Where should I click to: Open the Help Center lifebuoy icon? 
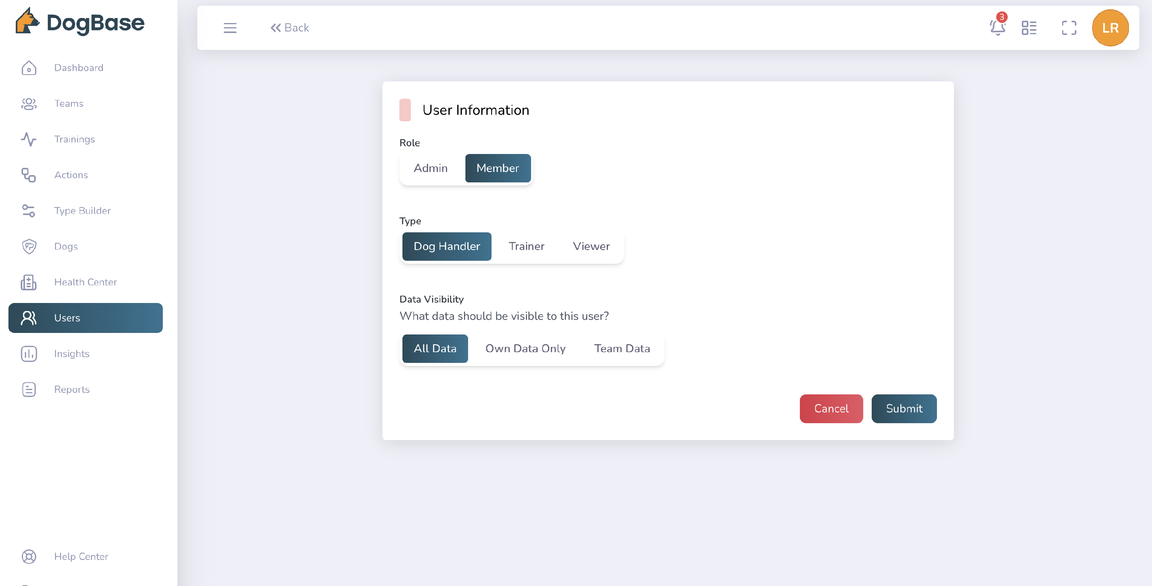pos(29,556)
